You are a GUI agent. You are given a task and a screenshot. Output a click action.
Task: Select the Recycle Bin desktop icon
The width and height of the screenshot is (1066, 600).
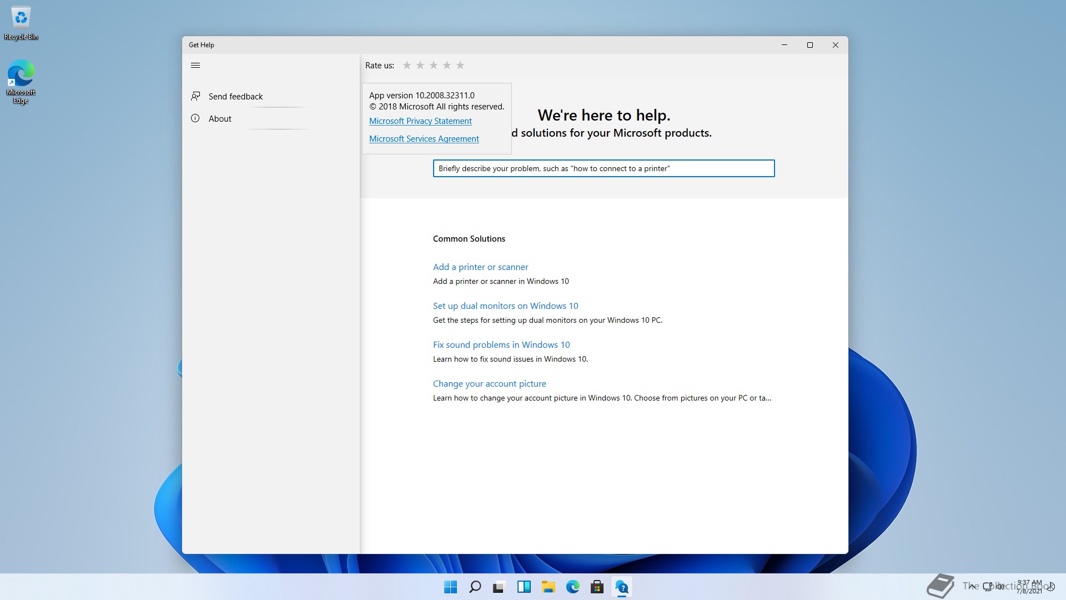pyautogui.click(x=21, y=23)
